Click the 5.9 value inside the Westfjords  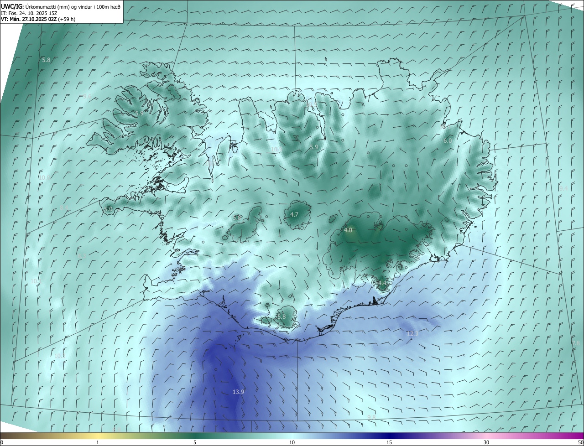pyautogui.click(x=139, y=113)
